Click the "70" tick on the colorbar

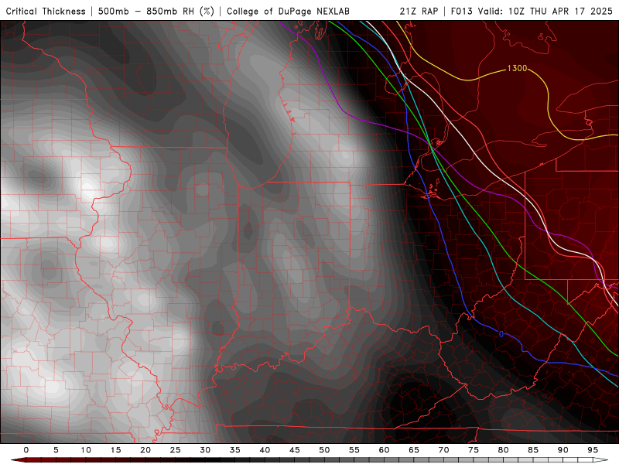(x=443, y=450)
